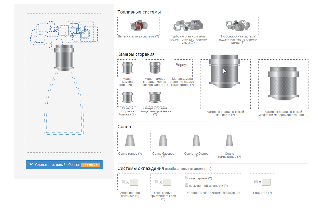Image resolution: width=324 pixels, height=210 pixels.
Task: Open help for closed-cycle turbopump system
Action: (x=242, y=43)
